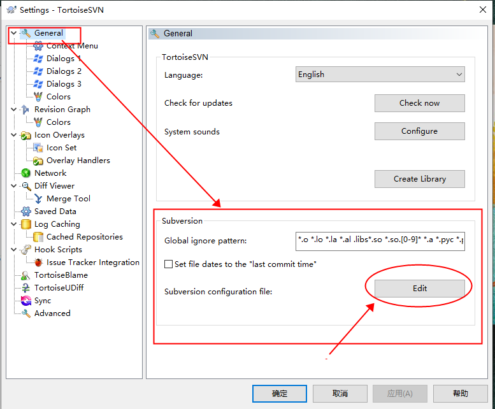Open the Language dropdown
This screenshot has height=409, width=495.
(x=380, y=75)
